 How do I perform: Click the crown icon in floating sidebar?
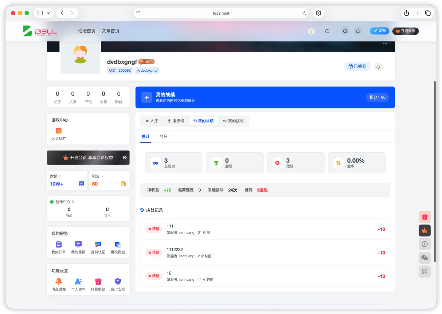coord(425,230)
